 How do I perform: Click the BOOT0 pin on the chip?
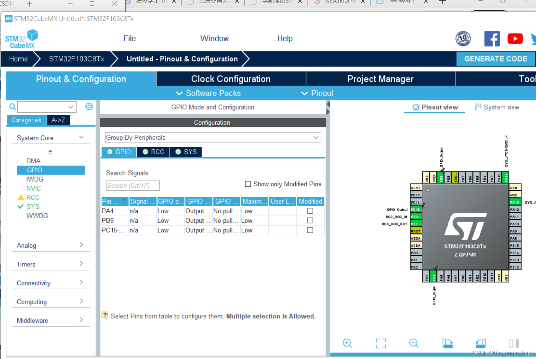click(455, 177)
